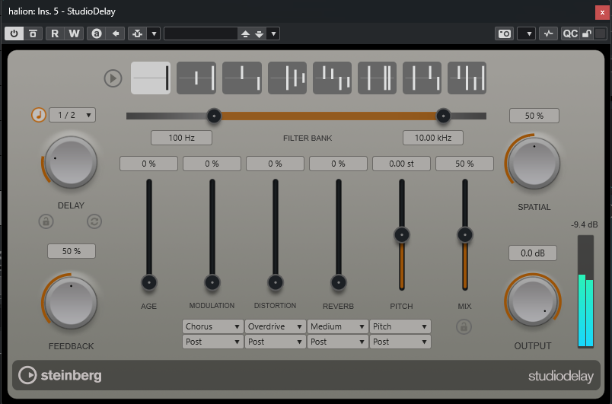Click the low-cut filter bank handle
Viewport: 612px width, 404px height.
214,116
